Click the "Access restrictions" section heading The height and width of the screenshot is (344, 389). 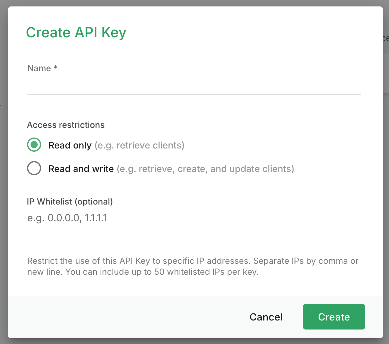(x=66, y=125)
